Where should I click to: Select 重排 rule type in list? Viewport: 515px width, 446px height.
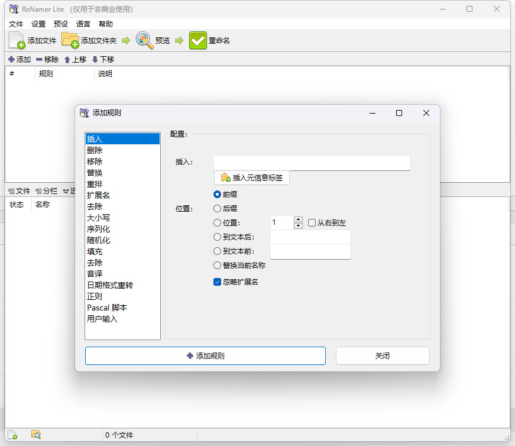pyautogui.click(x=122, y=184)
